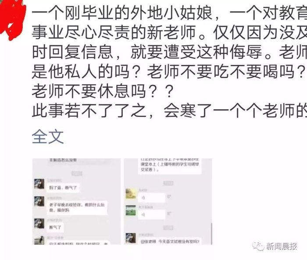Open the right chat screenshot thumbnail

[168, 201]
